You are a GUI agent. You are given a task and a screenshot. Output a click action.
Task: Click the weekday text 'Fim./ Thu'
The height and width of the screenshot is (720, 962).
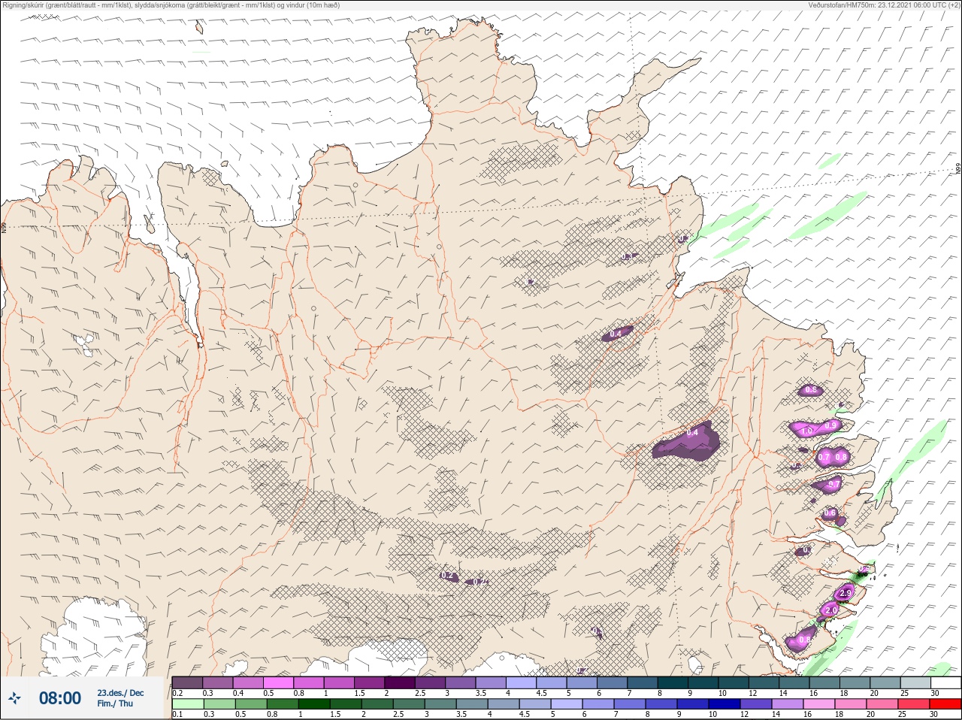point(115,704)
